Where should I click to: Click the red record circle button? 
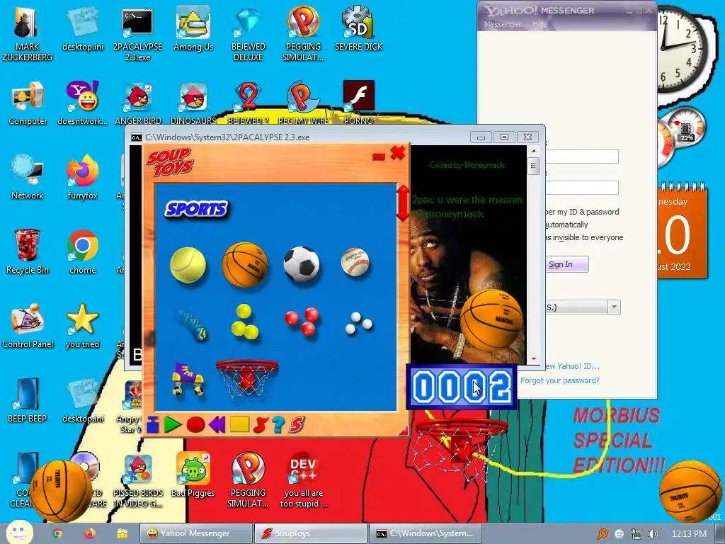click(x=195, y=425)
